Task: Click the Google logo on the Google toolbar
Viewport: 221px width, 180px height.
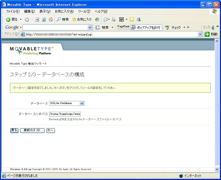Action: pos(12,27)
